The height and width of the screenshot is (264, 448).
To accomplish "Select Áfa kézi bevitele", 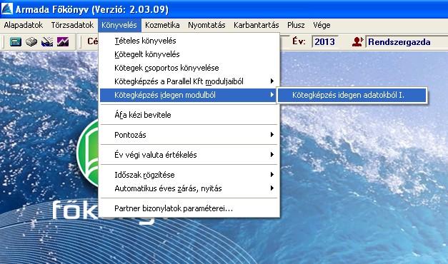I will [189, 115].
